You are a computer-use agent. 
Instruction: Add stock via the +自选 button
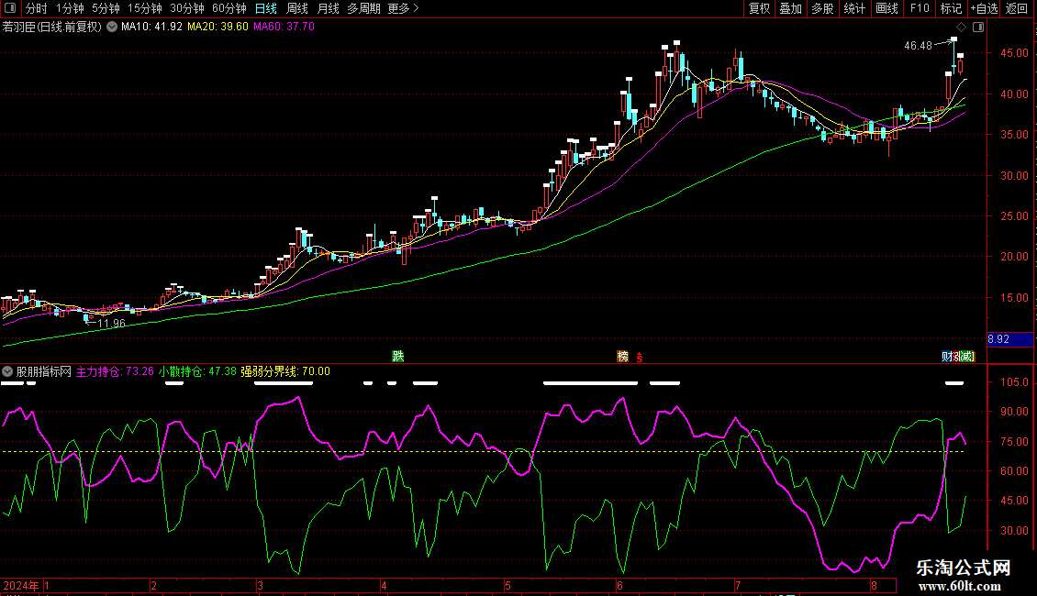pyautogui.click(x=981, y=8)
